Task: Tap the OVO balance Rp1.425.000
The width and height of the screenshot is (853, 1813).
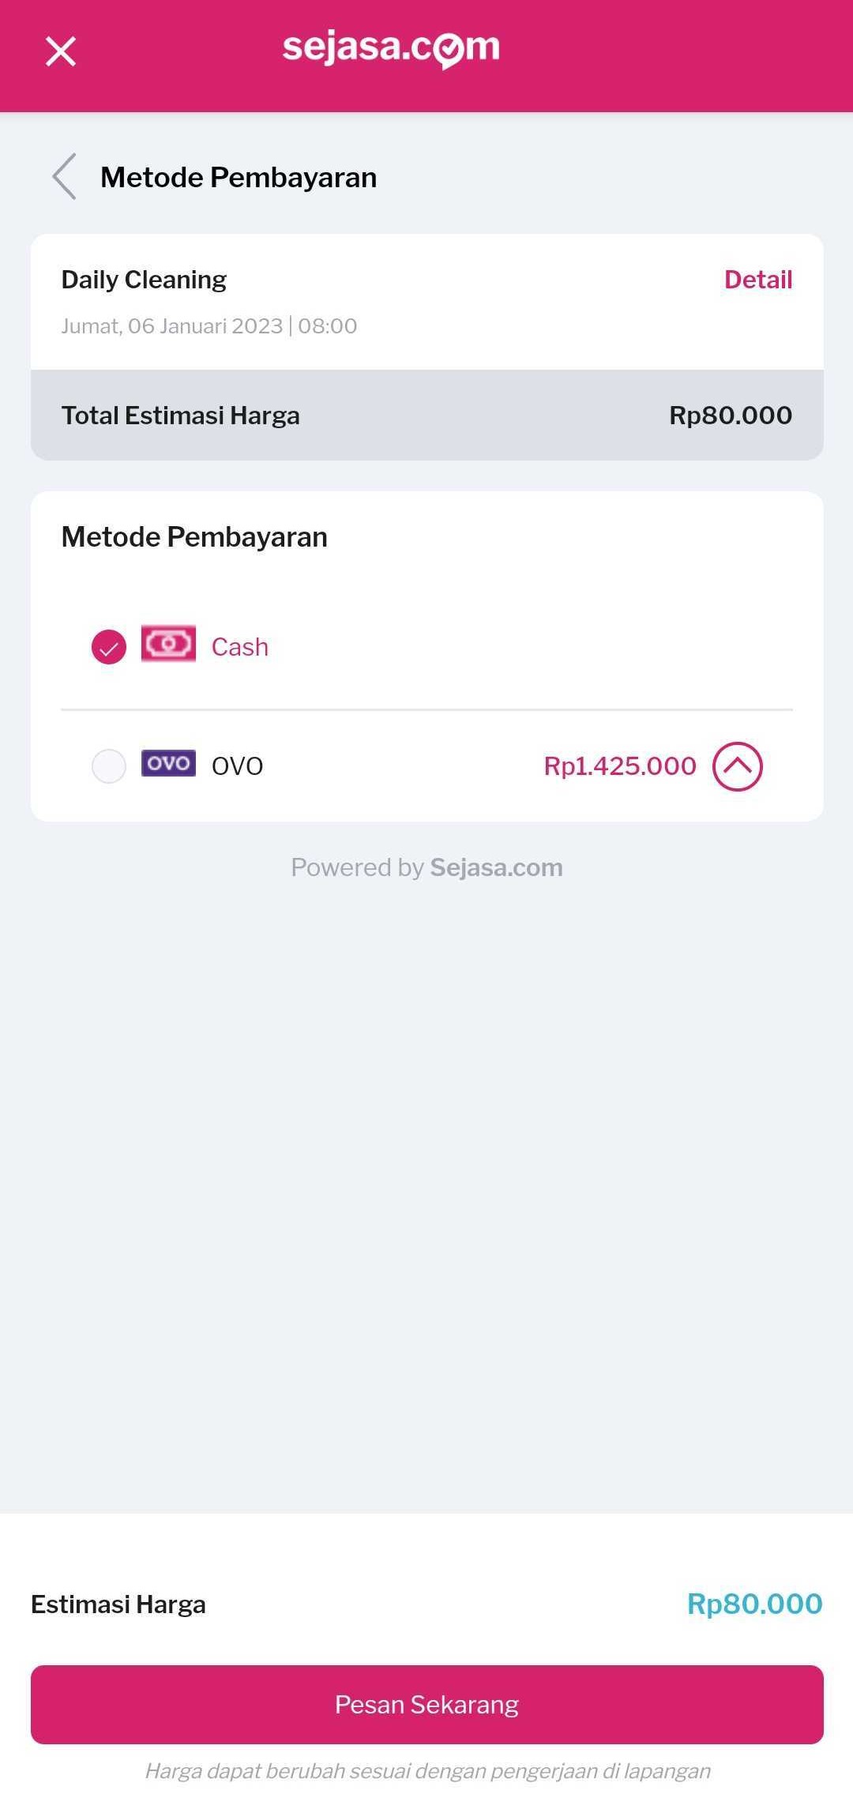Action: 620,766
